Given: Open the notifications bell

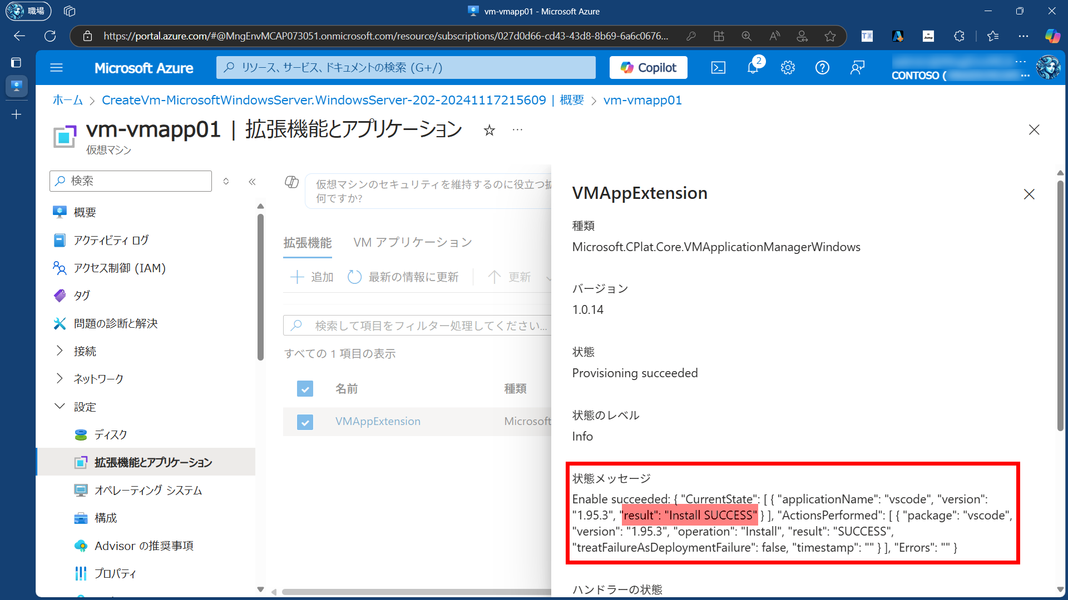Looking at the screenshot, I should pos(753,68).
